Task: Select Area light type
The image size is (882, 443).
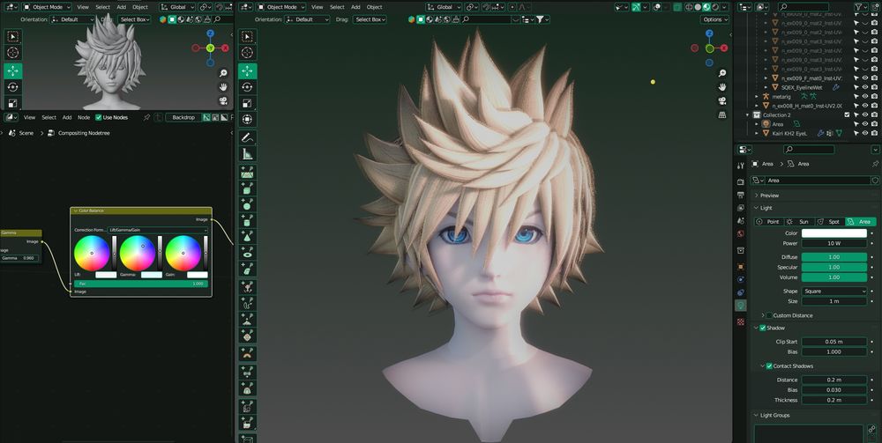Action: click(x=860, y=222)
